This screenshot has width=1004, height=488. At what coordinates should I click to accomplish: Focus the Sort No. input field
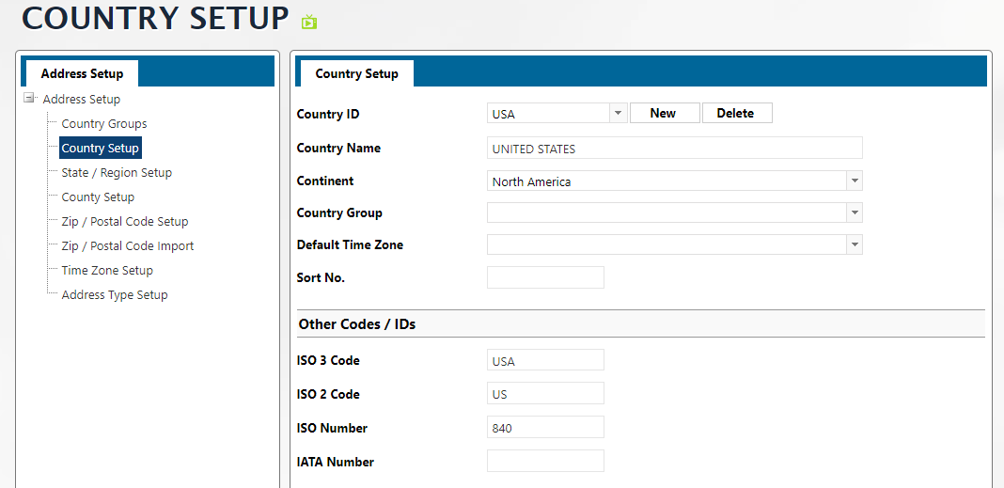545,277
